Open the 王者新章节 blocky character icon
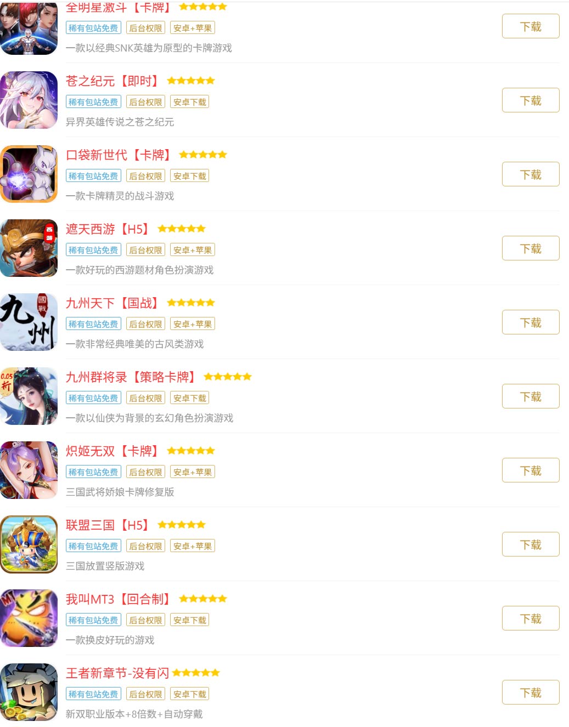569x727 pixels. click(x=29, y=692)
